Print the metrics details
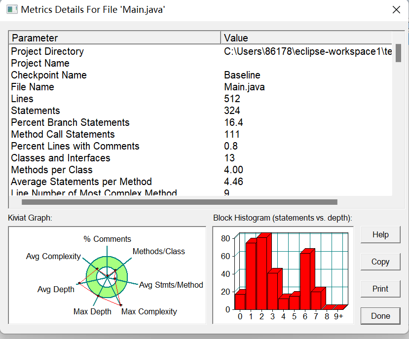 click(x=380, y=289)
